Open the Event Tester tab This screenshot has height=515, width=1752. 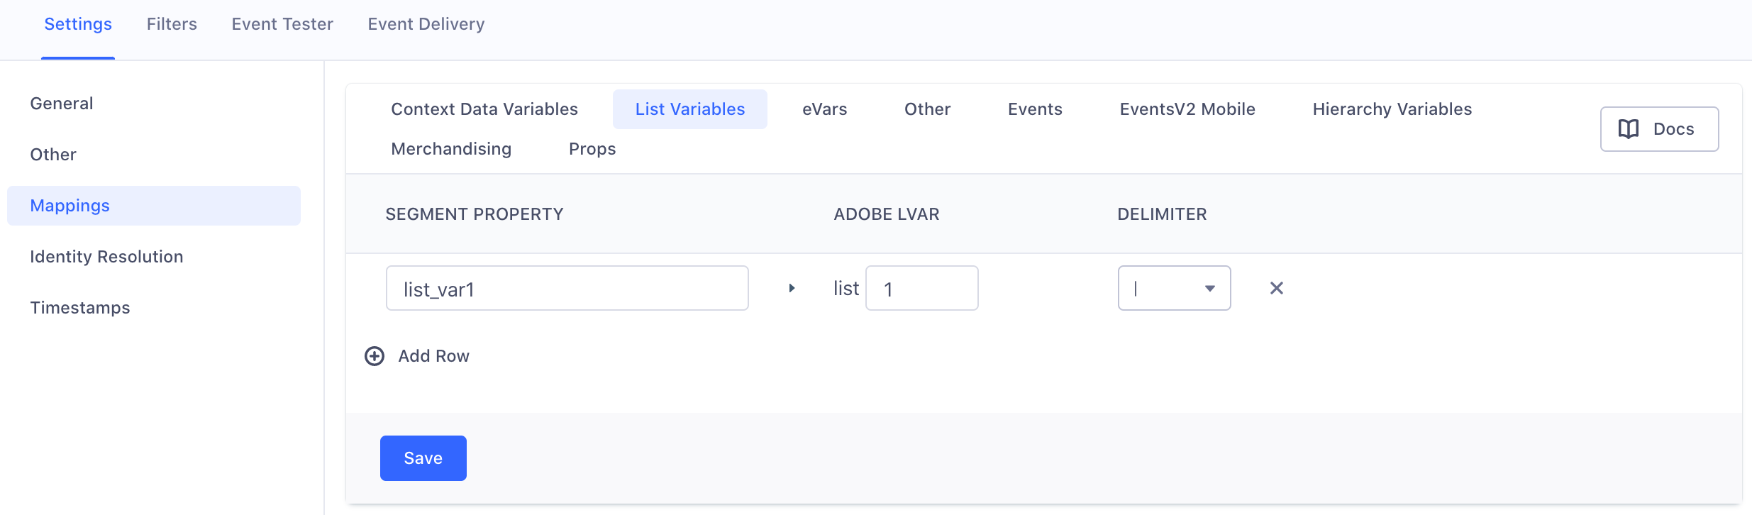(282, 24)
